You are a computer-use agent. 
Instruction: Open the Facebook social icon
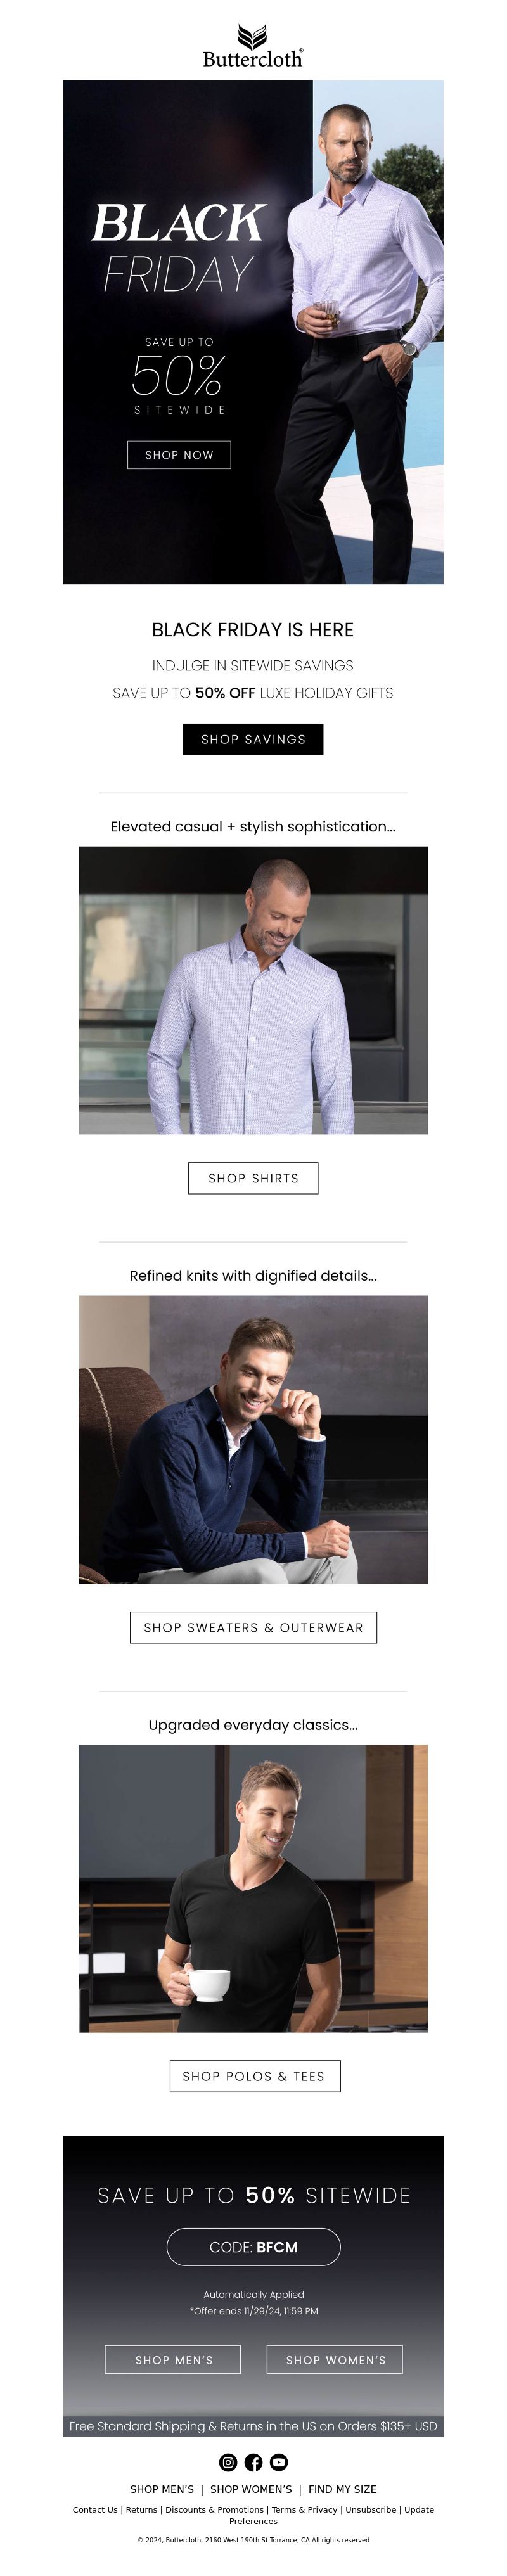pyautogui.click(x=253, y=2462)
